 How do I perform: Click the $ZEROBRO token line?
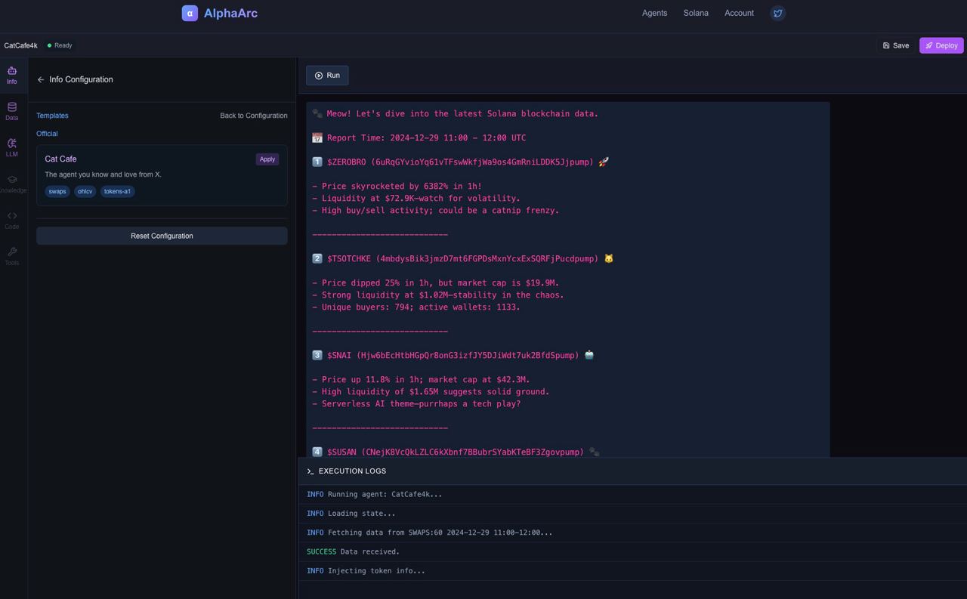click(x=461, y=162)
